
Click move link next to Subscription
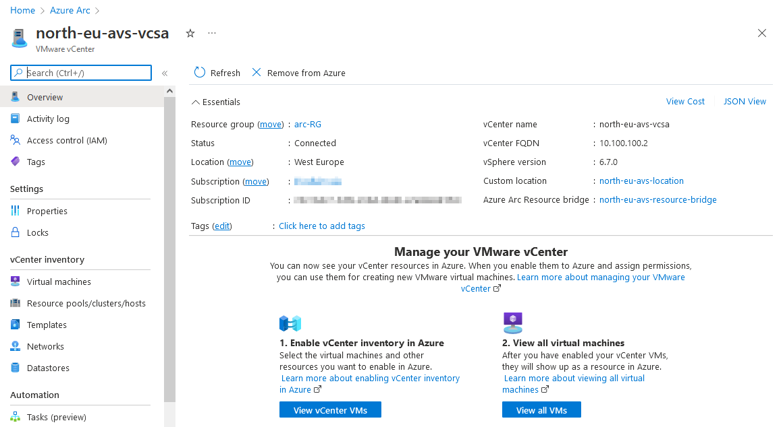pyautogui.click(x=256, y=181)
